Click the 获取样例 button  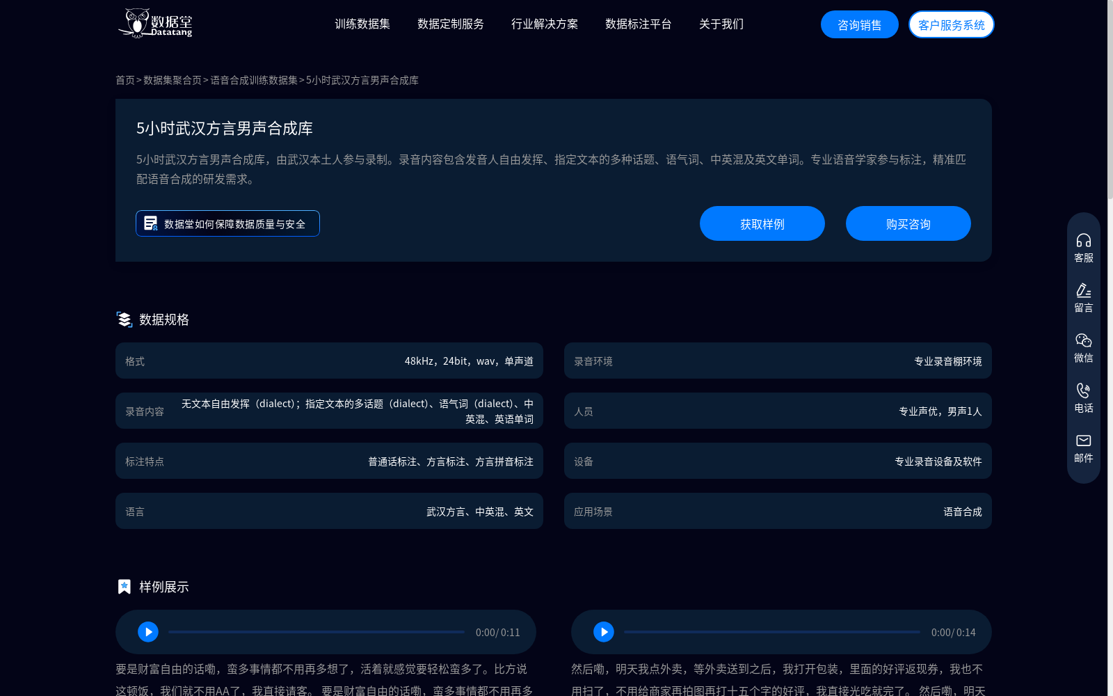762,223
